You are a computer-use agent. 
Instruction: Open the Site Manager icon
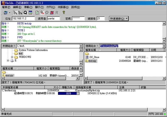pyautogui.click(x=5, y=13)
